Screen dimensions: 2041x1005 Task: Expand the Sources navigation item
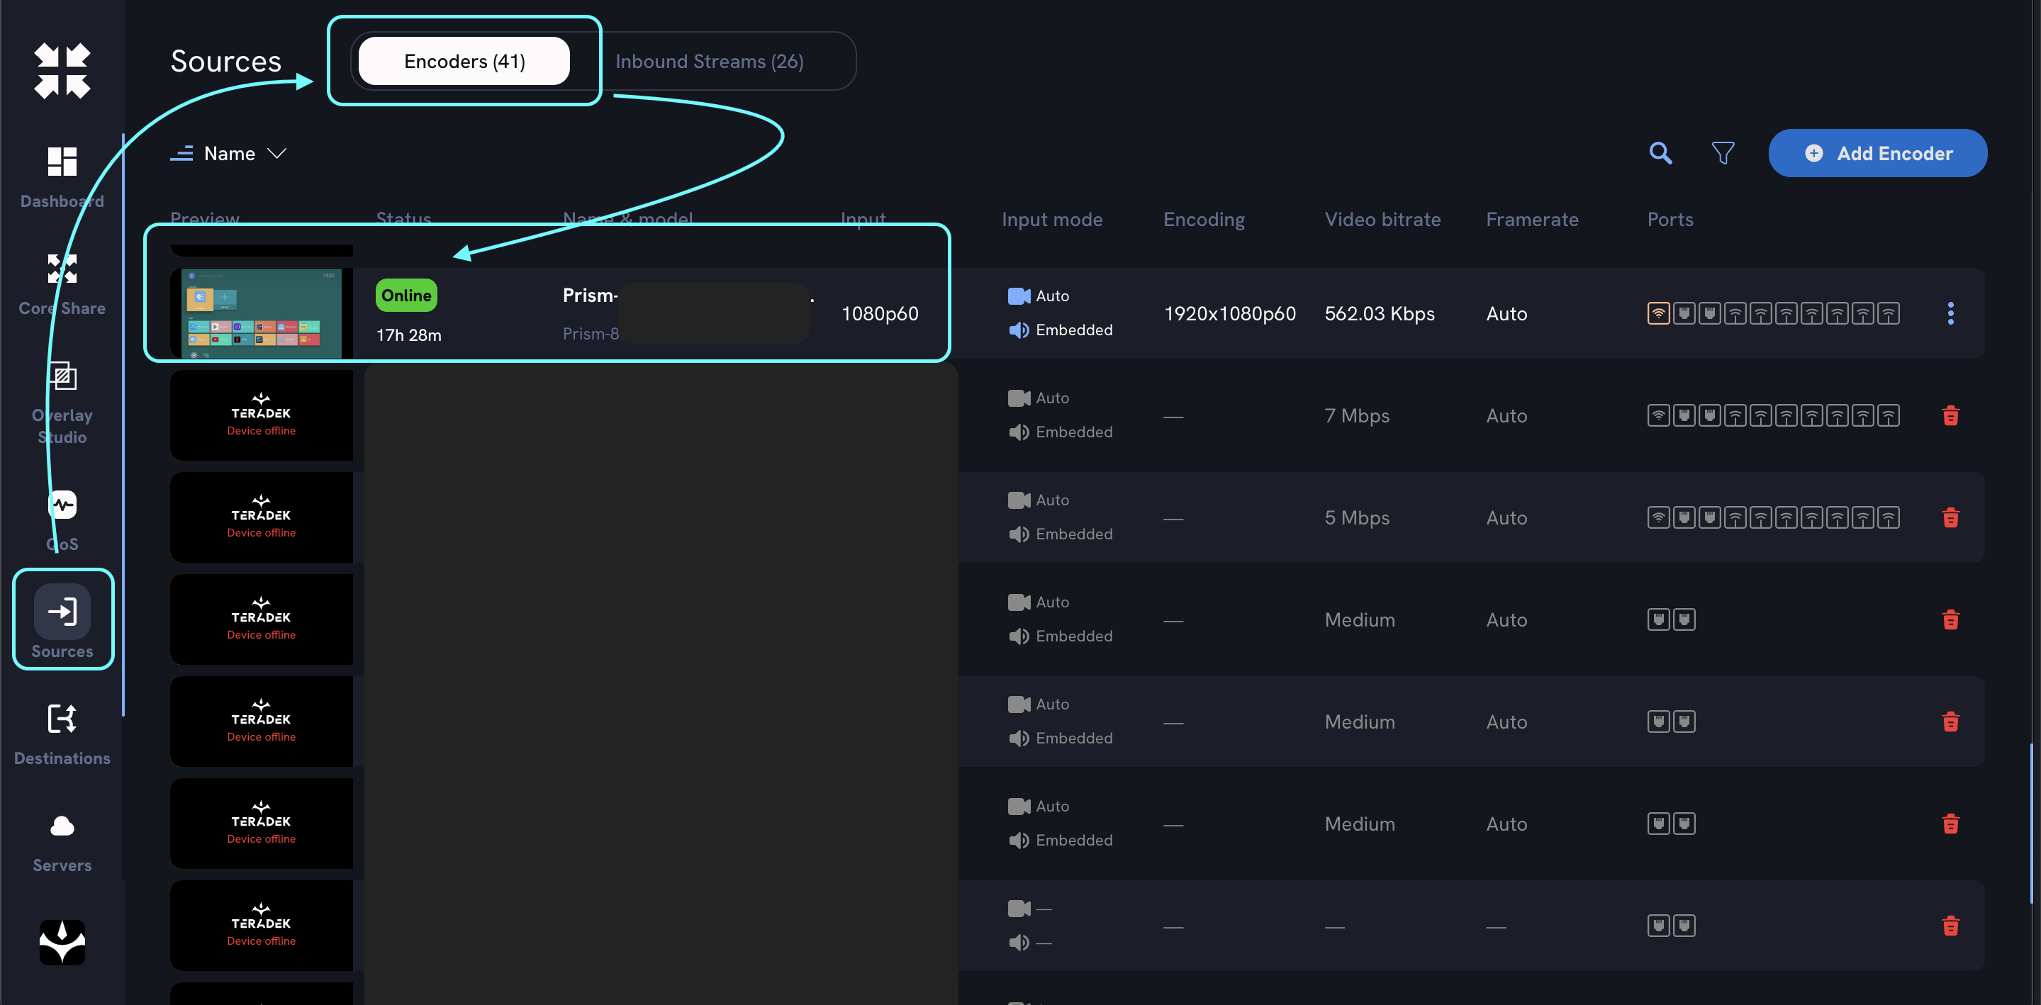coord(62,620)
